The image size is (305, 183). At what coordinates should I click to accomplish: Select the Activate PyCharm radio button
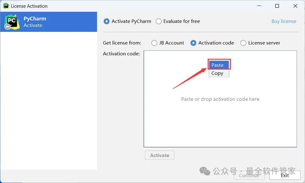106,21
